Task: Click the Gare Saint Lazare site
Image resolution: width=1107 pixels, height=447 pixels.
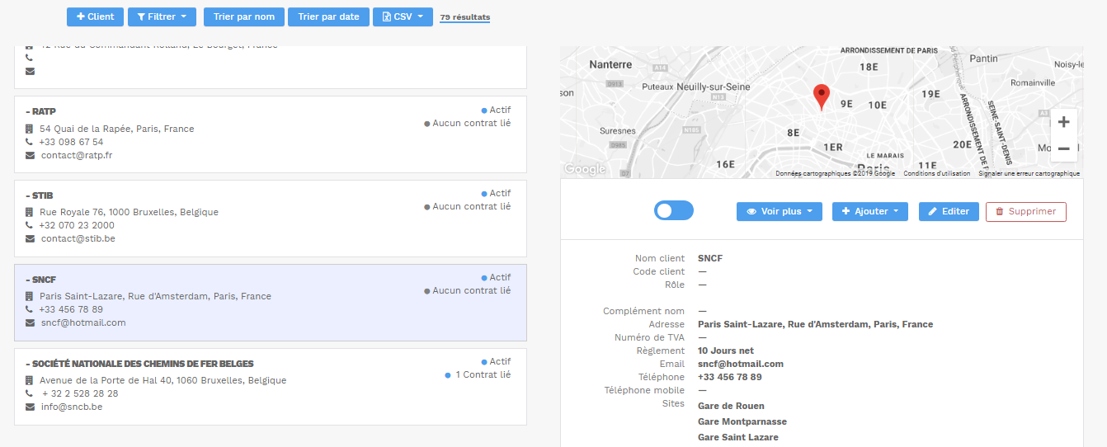Action: point(738,437)
